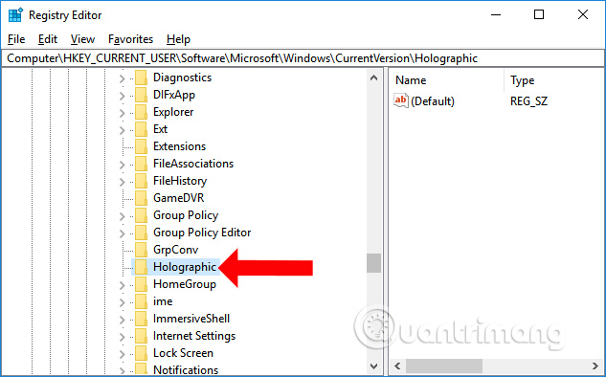Expand the Group Policy key
Image resolution: width=606 pixels, height=377 pixels.
123,216
